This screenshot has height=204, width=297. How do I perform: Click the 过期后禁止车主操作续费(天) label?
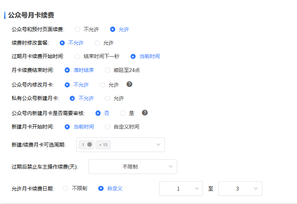pos(45,167)
